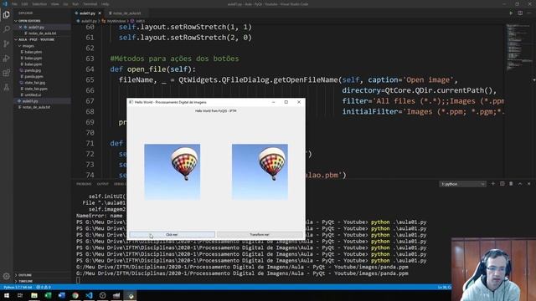The width and height of the screenshot is (536, 301).
Task: Open the Explorer view in activity bar
Action: 7,15
